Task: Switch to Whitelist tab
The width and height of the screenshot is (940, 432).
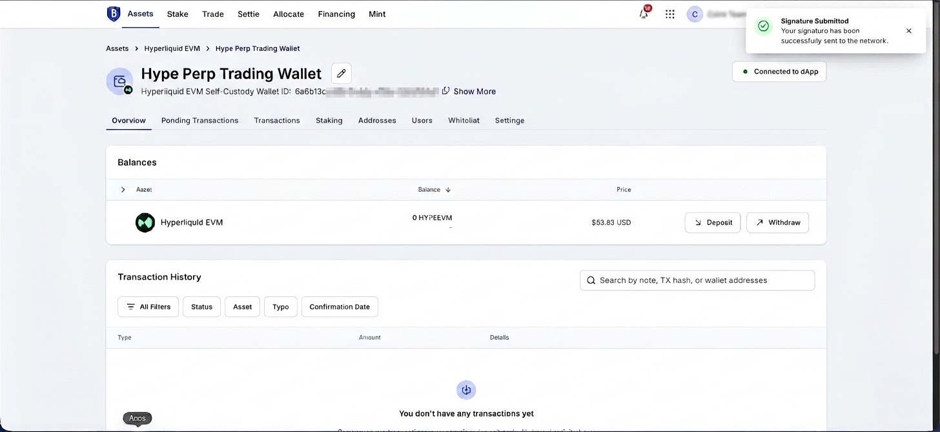Action: pyautogui.click(x=464, y=120)
